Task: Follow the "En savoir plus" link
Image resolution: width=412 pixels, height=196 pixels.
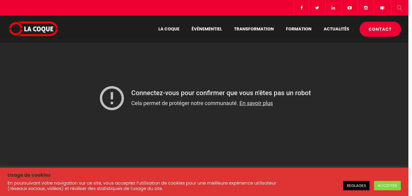Action: click(256, 103)
